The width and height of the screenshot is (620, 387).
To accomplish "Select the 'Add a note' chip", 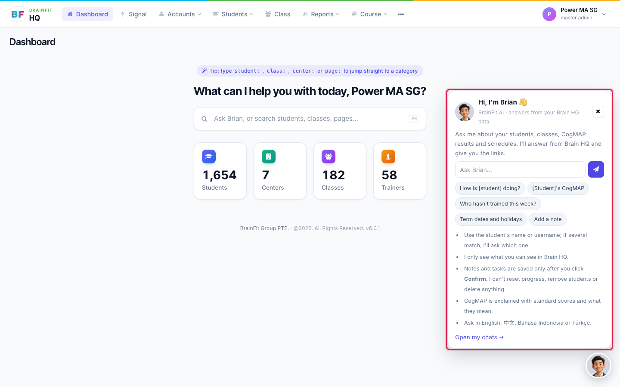I will (548, 219).
